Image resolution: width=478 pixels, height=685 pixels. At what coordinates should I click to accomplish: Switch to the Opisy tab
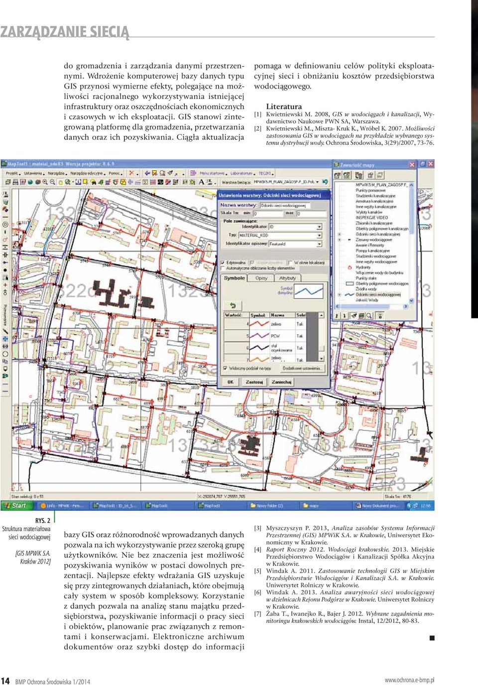(261, 278)
